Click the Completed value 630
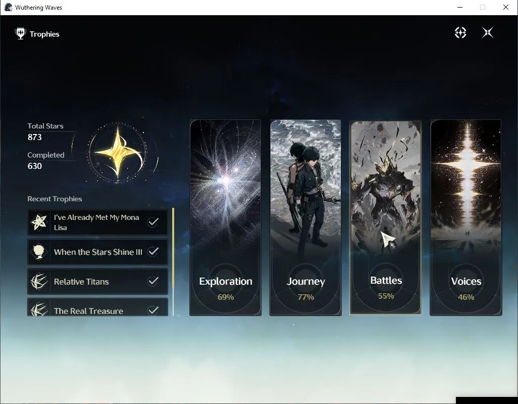 (x=35, y=166)
